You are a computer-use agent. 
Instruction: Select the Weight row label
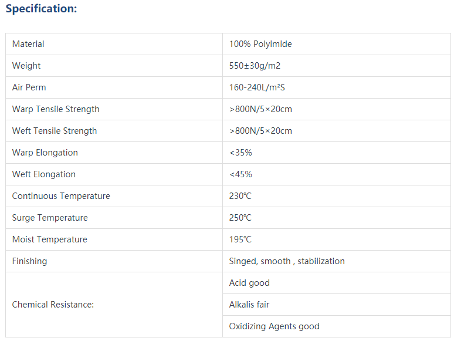point(26,66)
